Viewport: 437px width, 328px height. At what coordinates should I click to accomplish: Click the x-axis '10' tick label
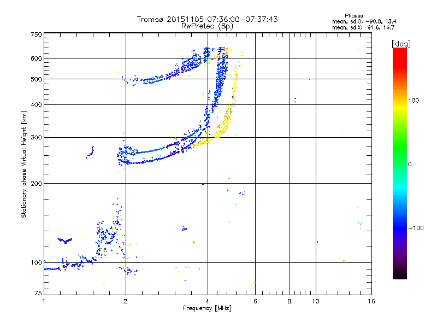[316, 301]
